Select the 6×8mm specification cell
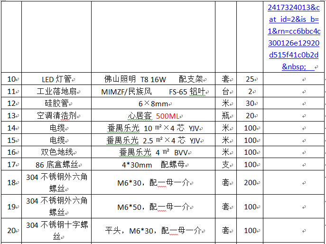This screenshot has width=326, height=244. pos(153,103)
